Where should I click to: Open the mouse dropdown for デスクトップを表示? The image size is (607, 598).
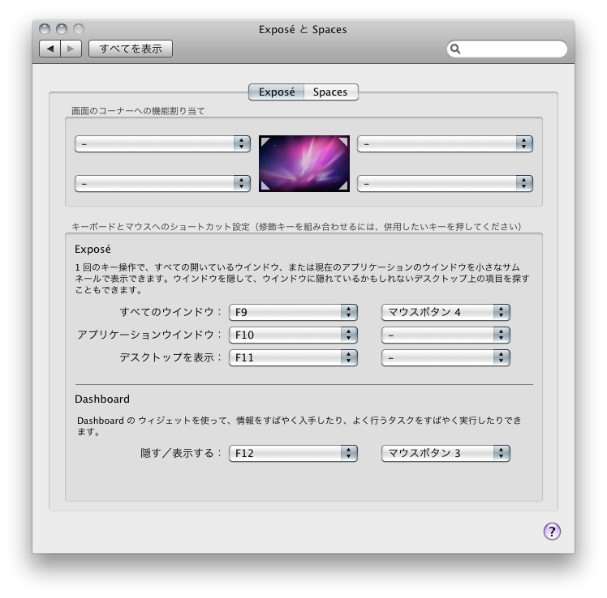click(446, 357)
